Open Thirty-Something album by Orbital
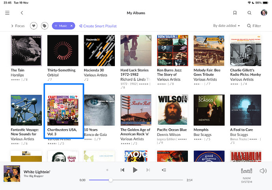 (x=63, y=51)
